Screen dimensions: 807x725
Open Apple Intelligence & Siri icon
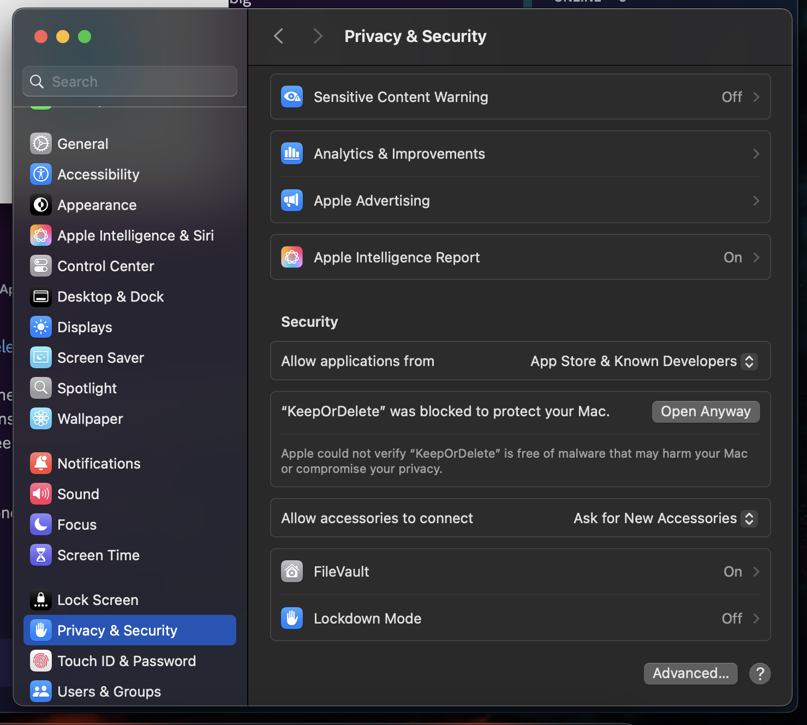click(x=41, y=236)
